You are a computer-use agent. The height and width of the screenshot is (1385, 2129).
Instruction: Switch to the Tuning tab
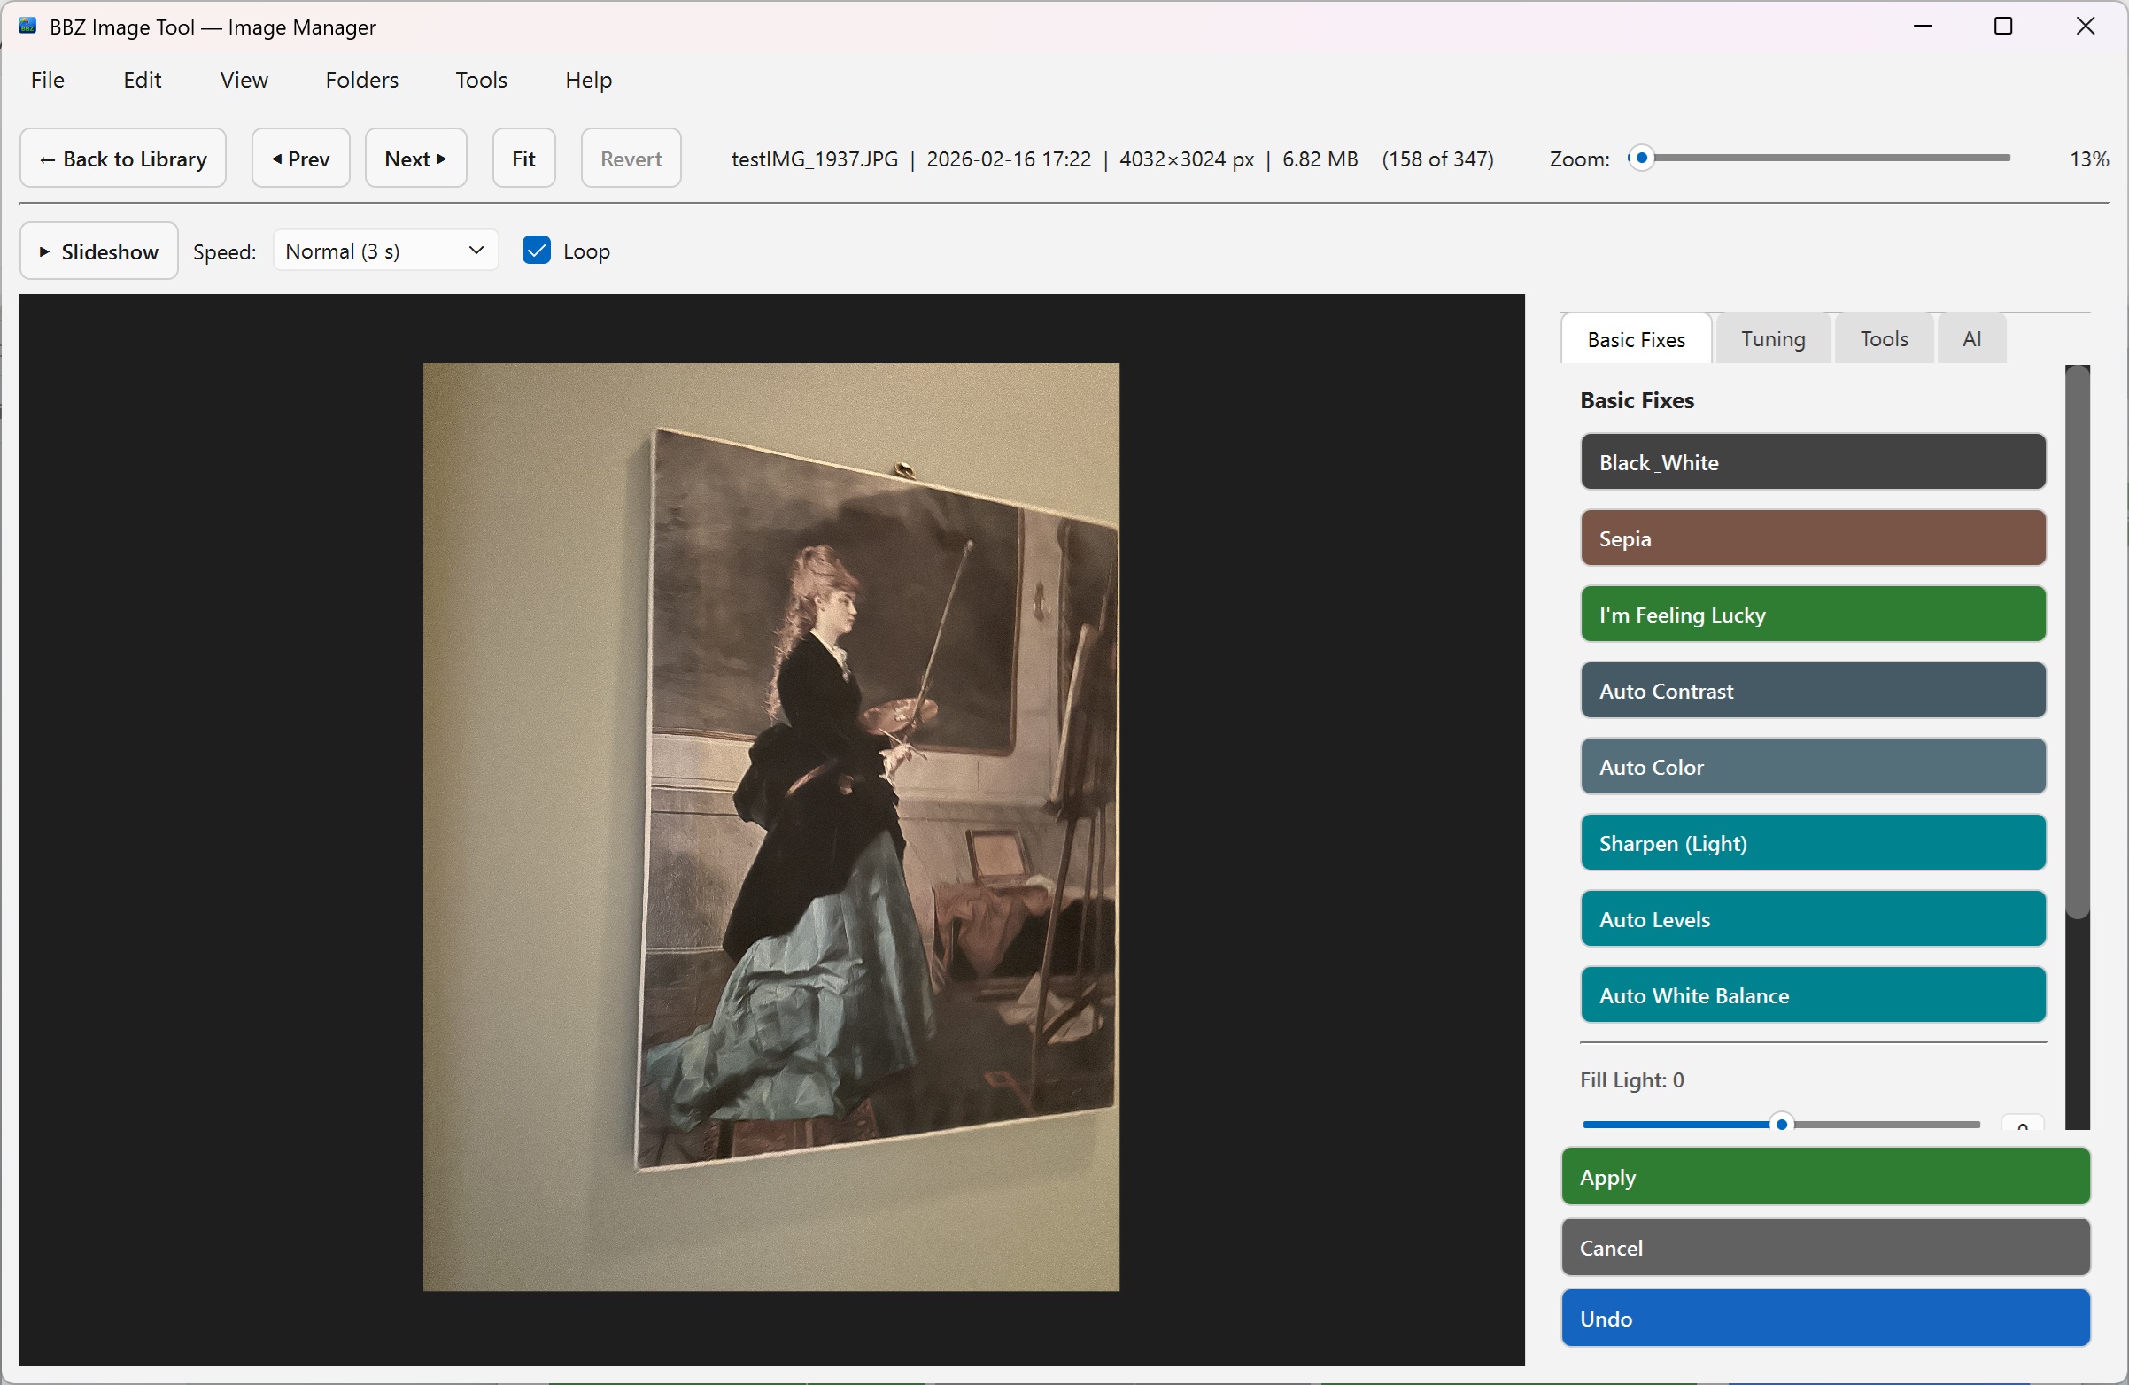[1773, 339]
